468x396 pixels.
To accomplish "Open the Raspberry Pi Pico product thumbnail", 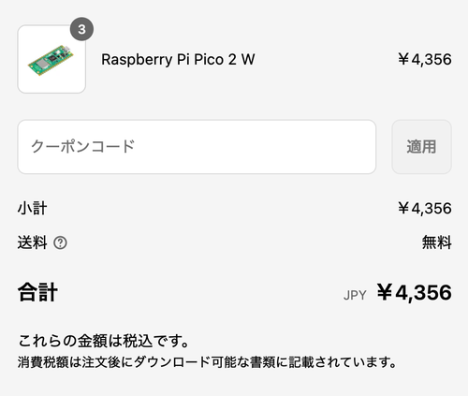I will [x=51, y=59].
